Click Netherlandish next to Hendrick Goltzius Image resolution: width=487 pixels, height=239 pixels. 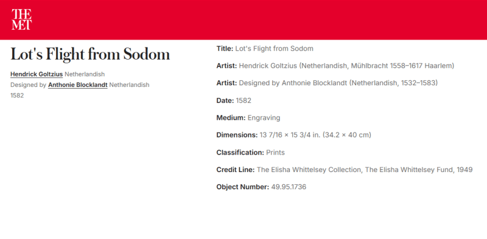click(85, 74)
